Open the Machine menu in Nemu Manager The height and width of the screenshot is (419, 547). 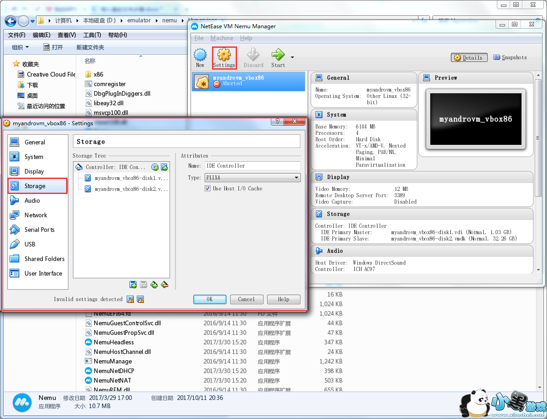222,38
